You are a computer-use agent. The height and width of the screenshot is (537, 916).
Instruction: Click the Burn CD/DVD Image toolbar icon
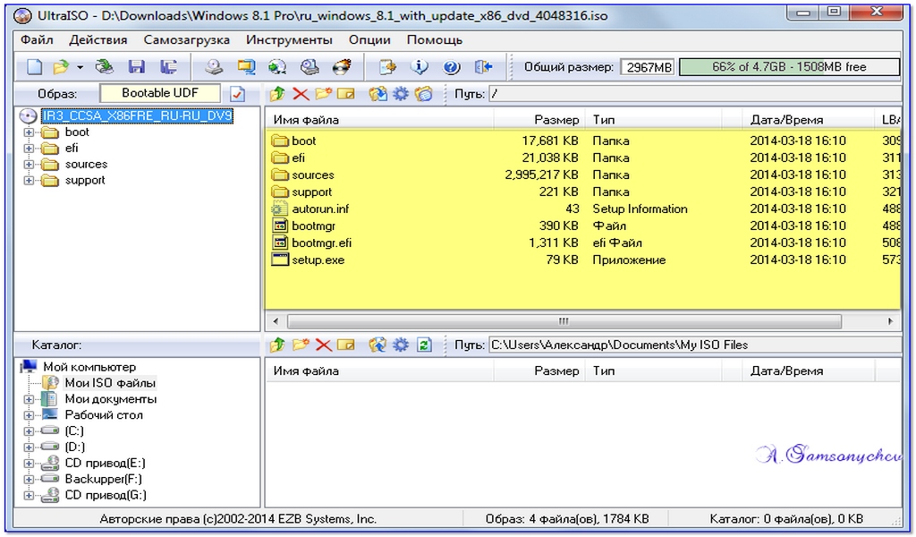point(342,67)
